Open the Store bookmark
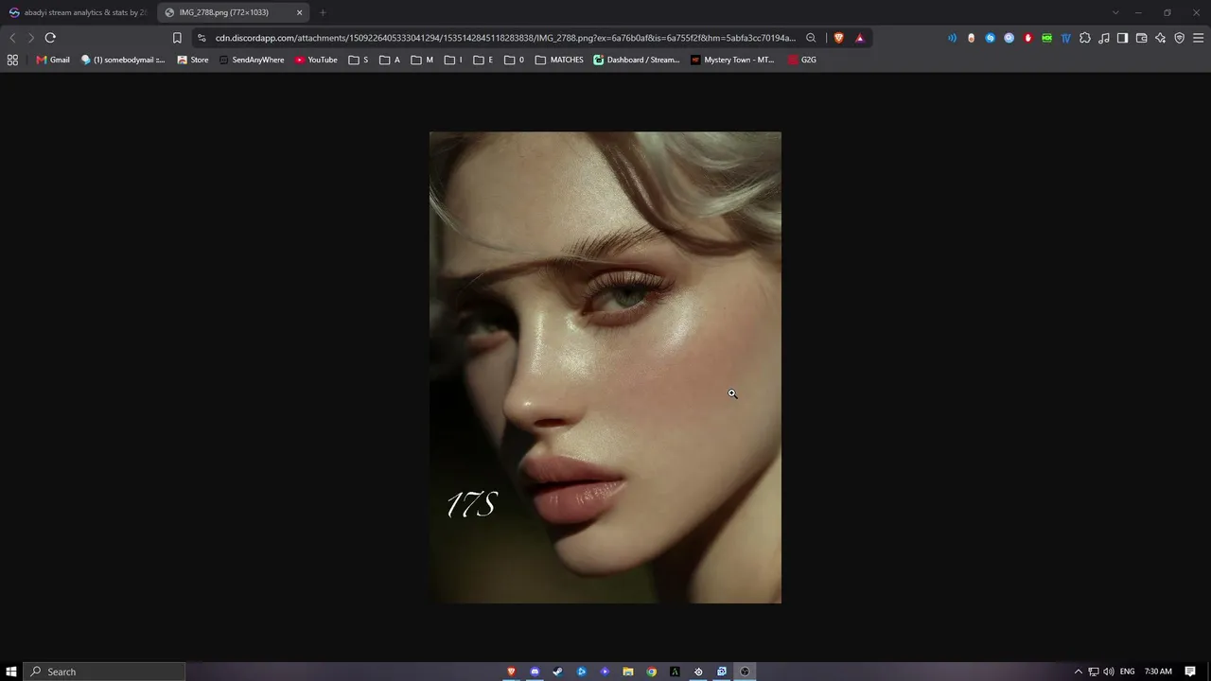This screenshot has height=681, width=1211. click(193, 60)
